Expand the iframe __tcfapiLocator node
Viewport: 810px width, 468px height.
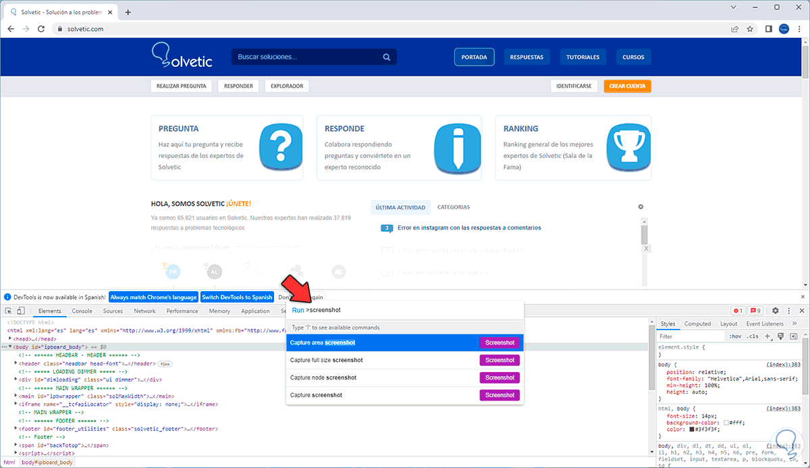pyautogui.click(x=17, y=404)
